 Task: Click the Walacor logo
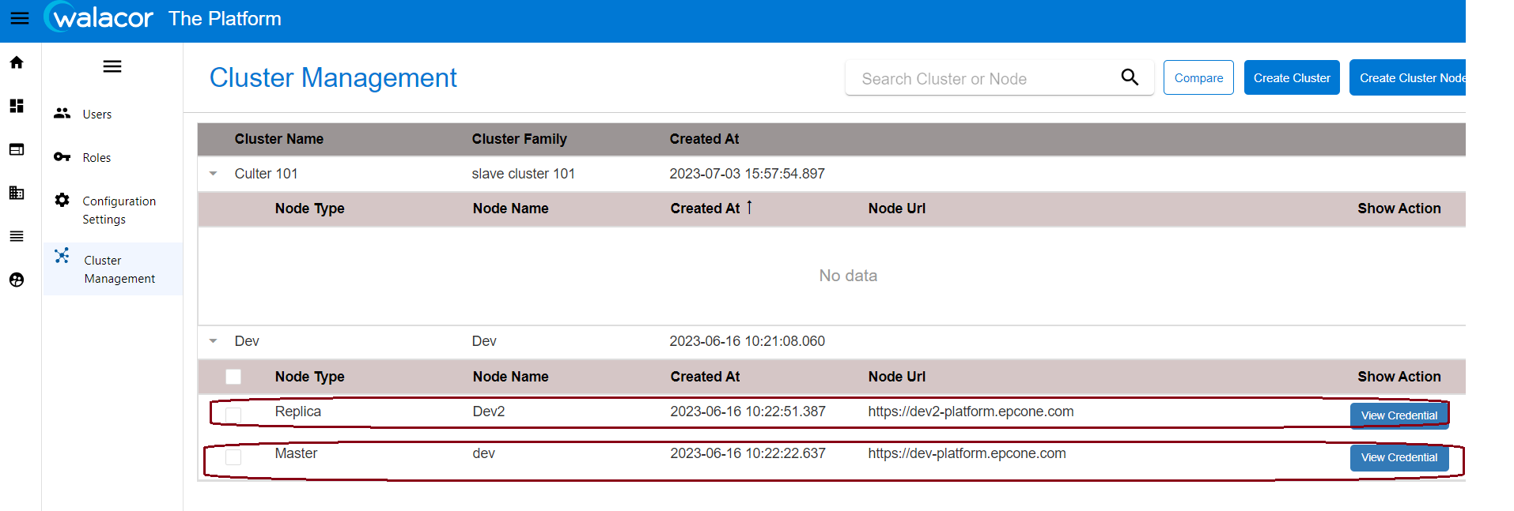(98, 17)
